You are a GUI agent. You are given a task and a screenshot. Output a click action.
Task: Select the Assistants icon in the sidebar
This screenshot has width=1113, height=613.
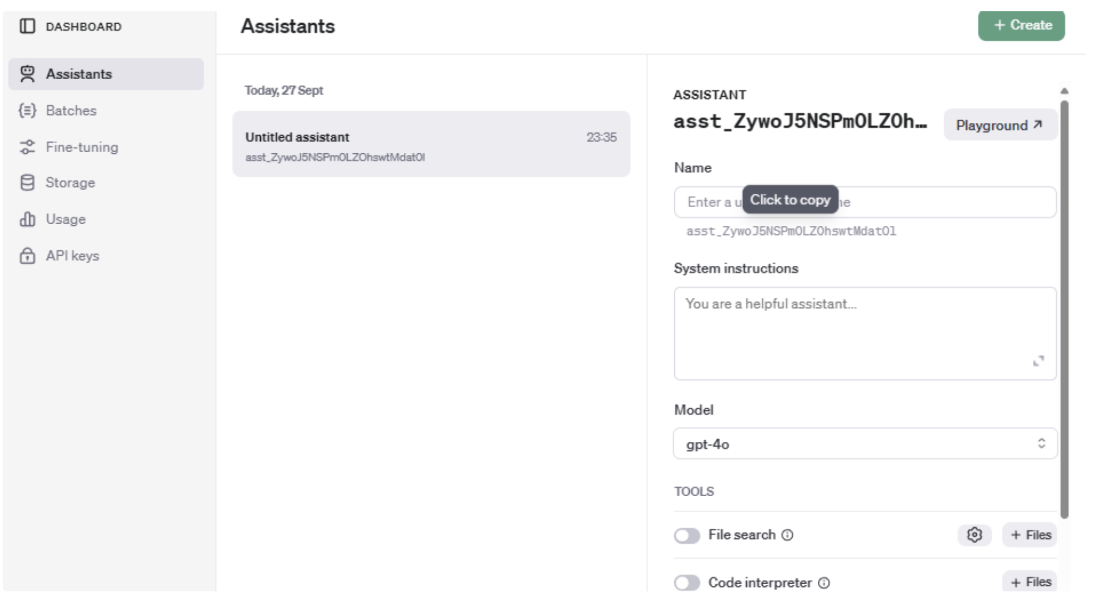26,74
